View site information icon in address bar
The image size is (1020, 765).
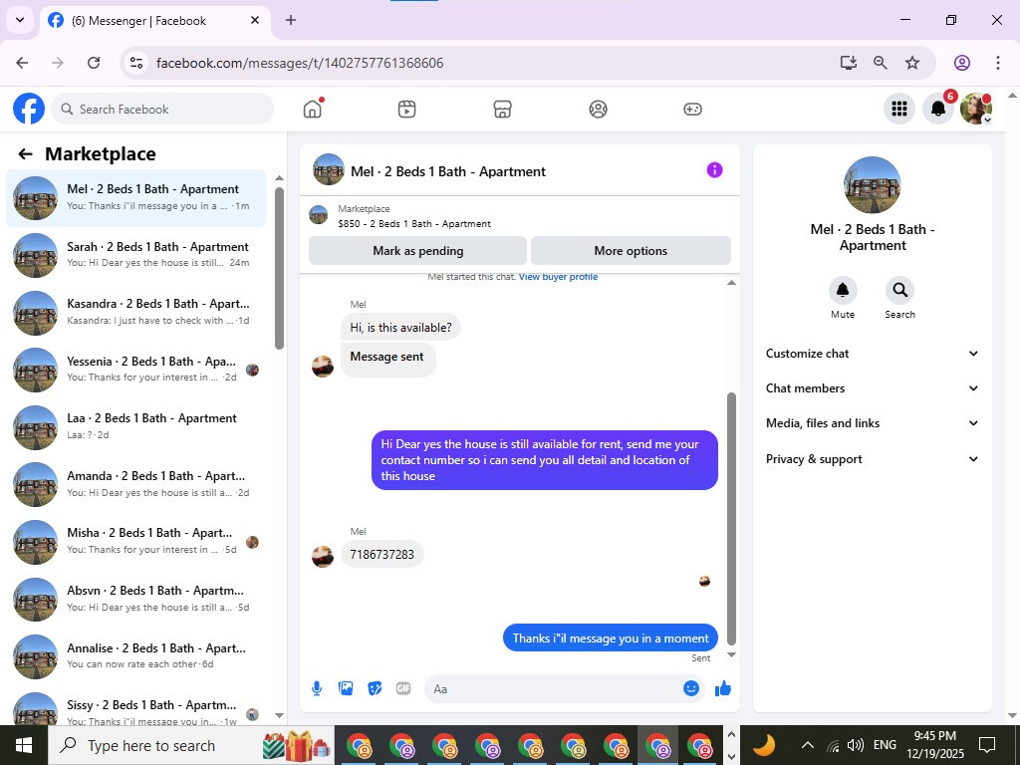click(135, 63)
